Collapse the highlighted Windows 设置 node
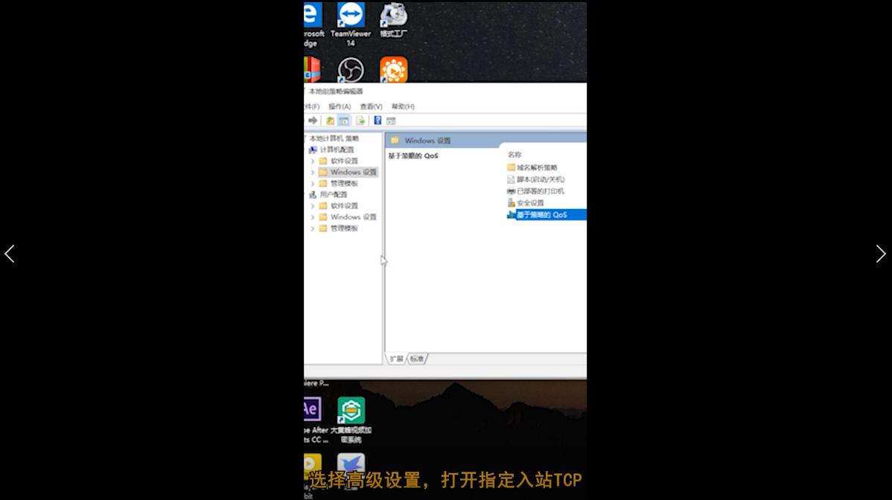This screenshot has width=892, height=500. (x=313, y=172)
